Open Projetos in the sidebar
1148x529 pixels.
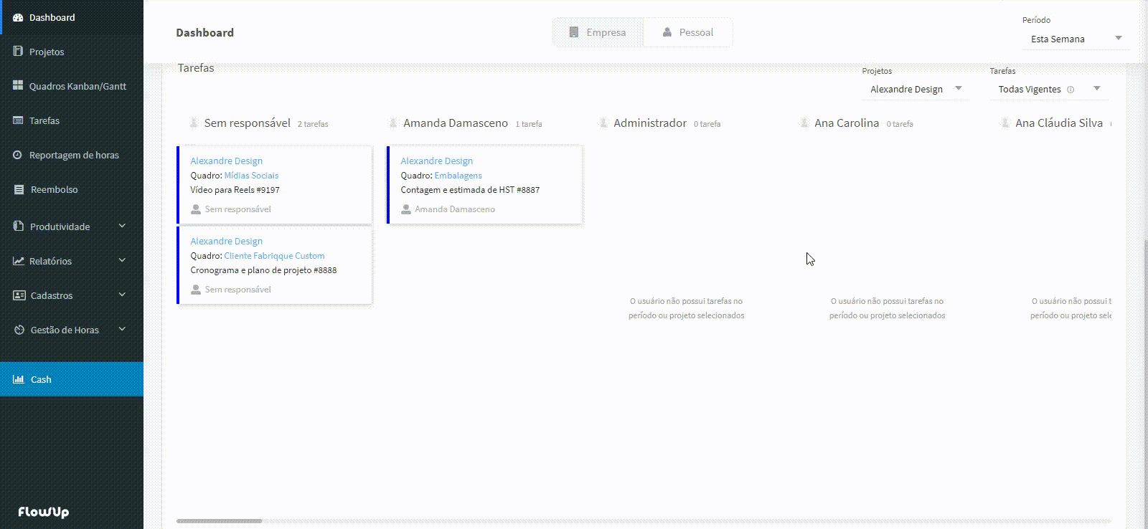pyautogui.click(x=72, y=52)
